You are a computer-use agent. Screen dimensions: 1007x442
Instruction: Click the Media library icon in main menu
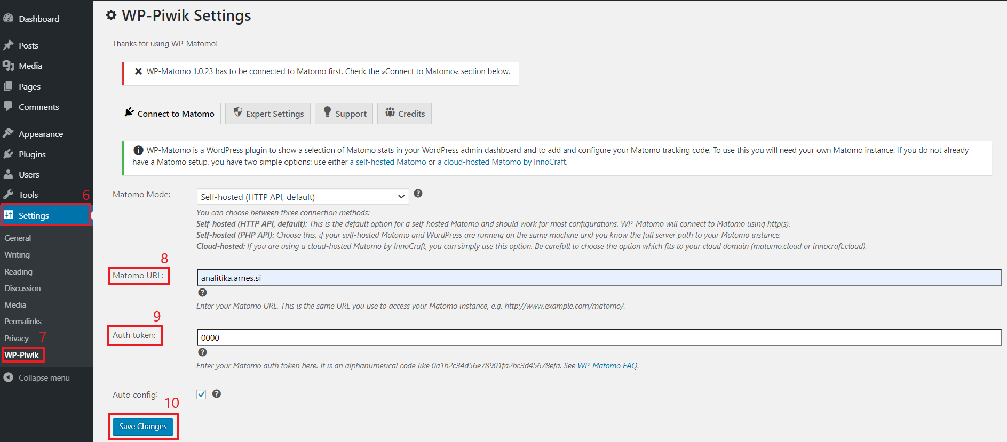8,65
